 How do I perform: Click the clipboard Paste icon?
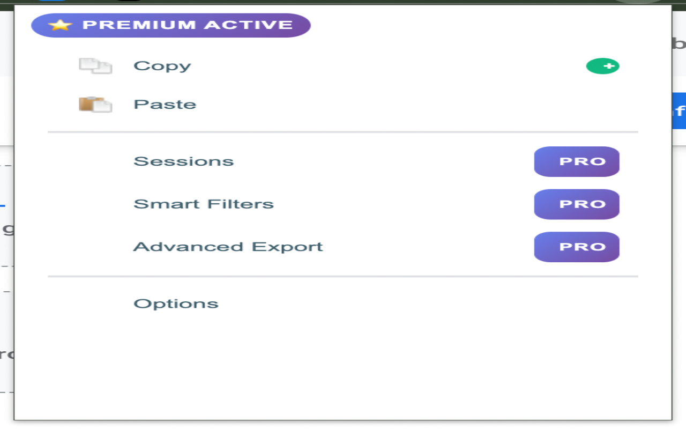pyautogui.click(x=95, y=104)
